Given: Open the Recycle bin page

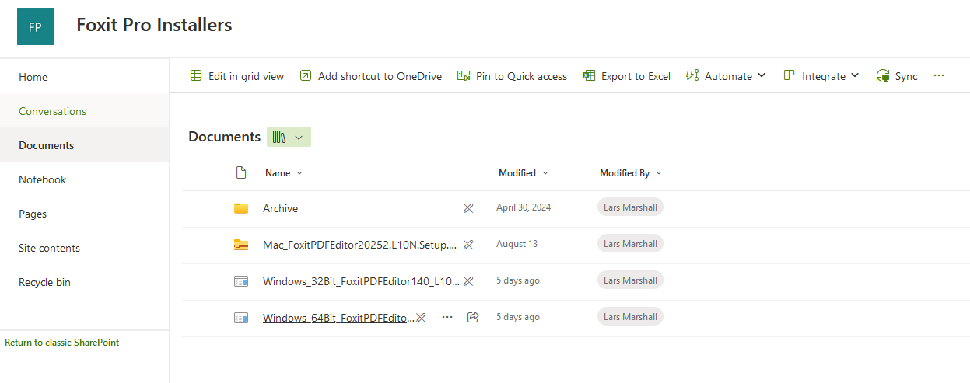Looking at the screenshot, I should pyautogui.click(x=44, y=282).
